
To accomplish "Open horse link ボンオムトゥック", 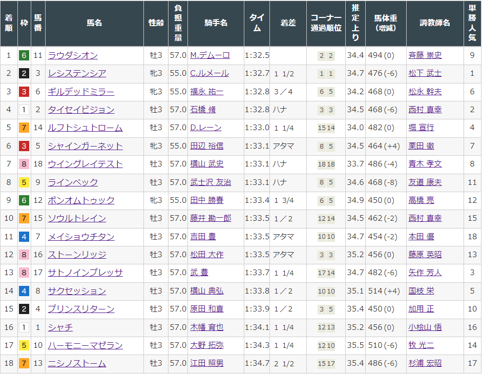I will point(81,200).
